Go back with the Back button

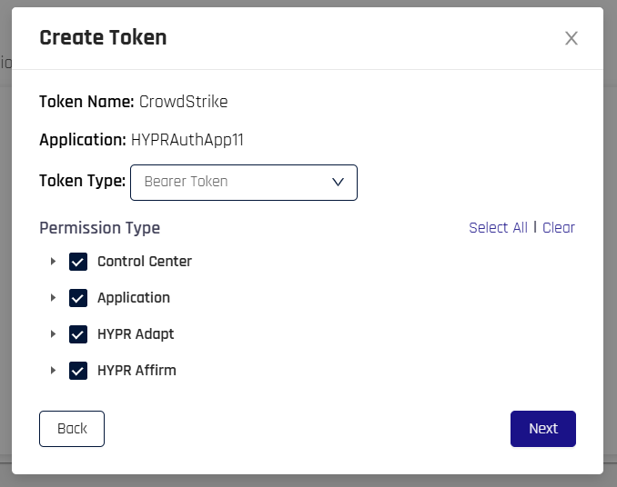(72, 429)
